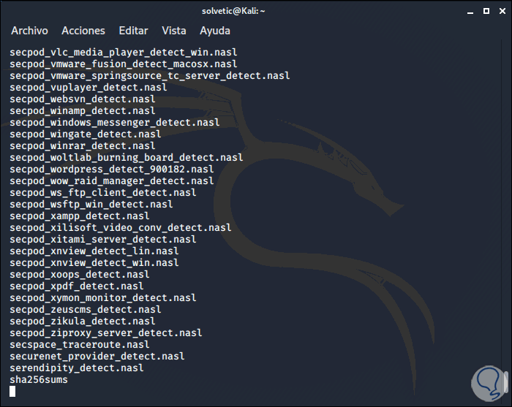The width and height of the screenshot is (512, 407).
Task: Open the Archivo menu
Action: click(x=29, y=31)
